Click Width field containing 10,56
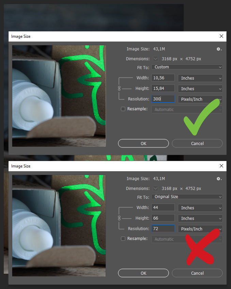Image resolution: width=231 pixels, height=289 pixels. pyautogui.click(x=163, y=78)
